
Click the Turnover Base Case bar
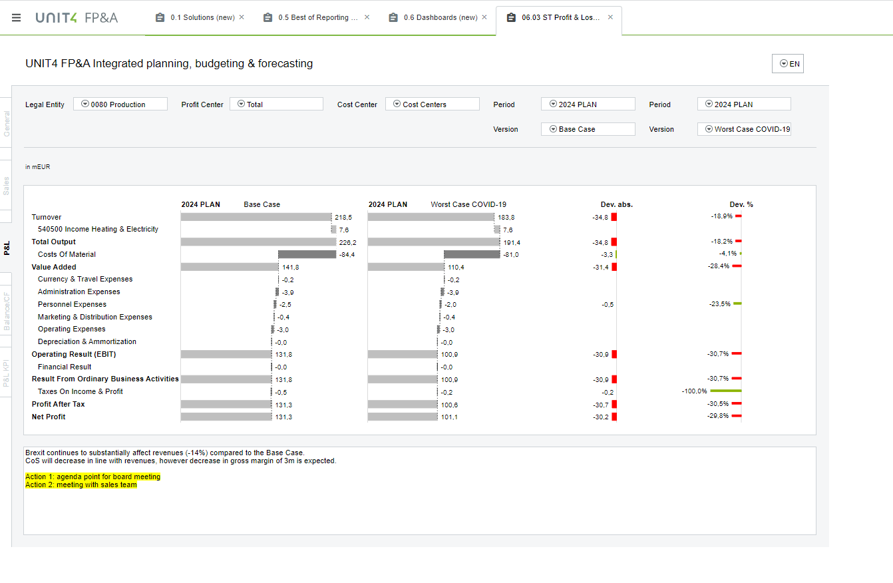click(256, 217)
